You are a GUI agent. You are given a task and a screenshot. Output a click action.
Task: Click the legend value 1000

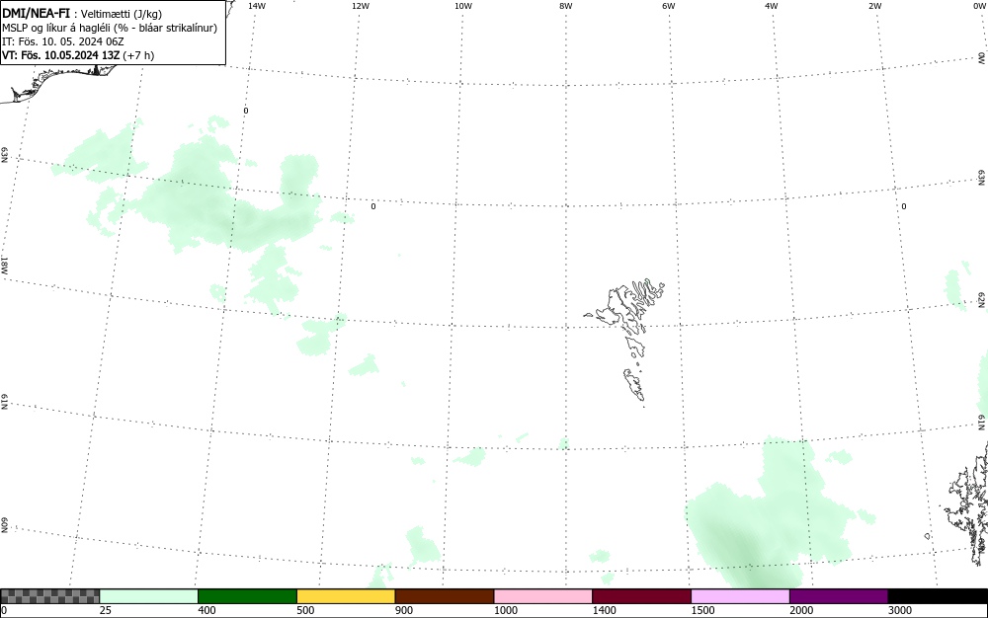[506, 610]
